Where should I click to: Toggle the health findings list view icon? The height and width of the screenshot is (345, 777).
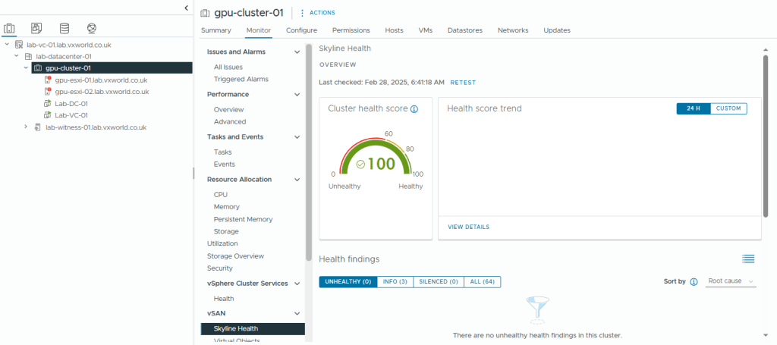tap(748, 259)
